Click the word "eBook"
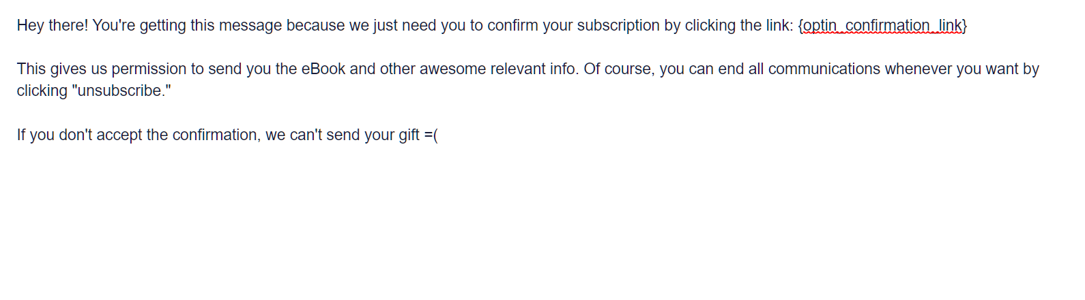1085x300 pixels. (x=323, y=69)
